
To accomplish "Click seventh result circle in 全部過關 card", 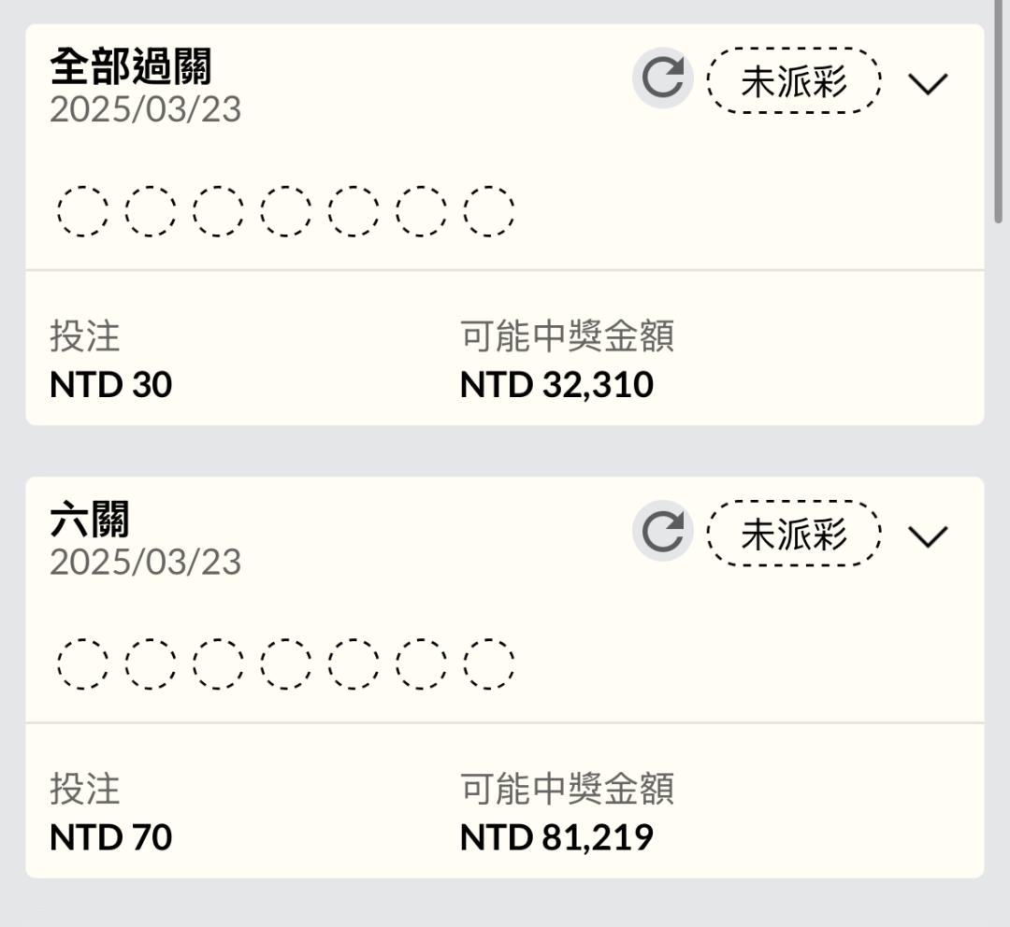I will 489,211.
